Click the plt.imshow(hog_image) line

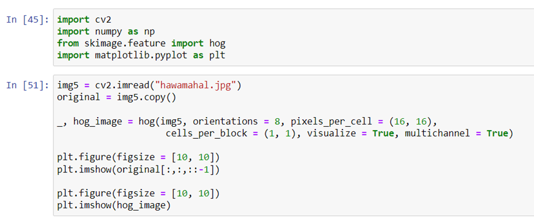[114, 206]
